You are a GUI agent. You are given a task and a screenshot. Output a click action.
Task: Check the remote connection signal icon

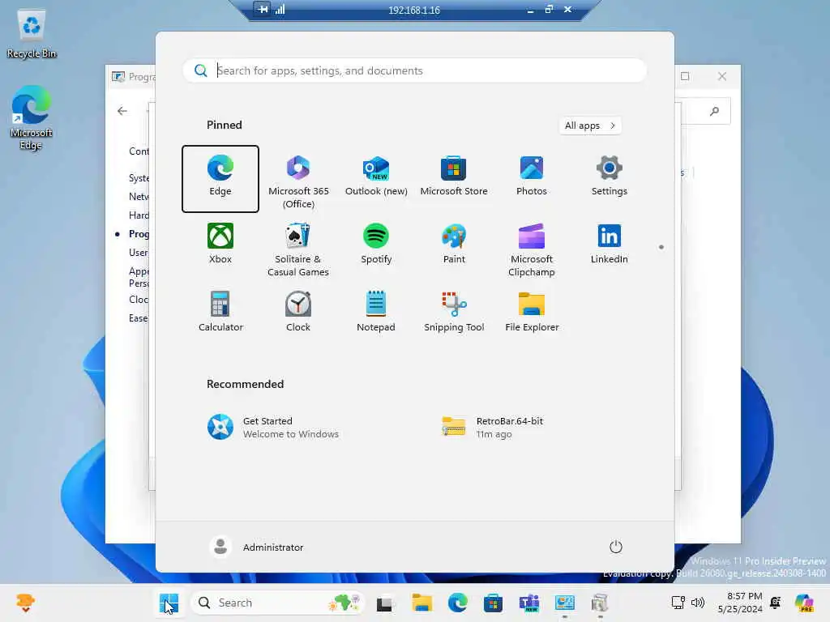[280, 9]
